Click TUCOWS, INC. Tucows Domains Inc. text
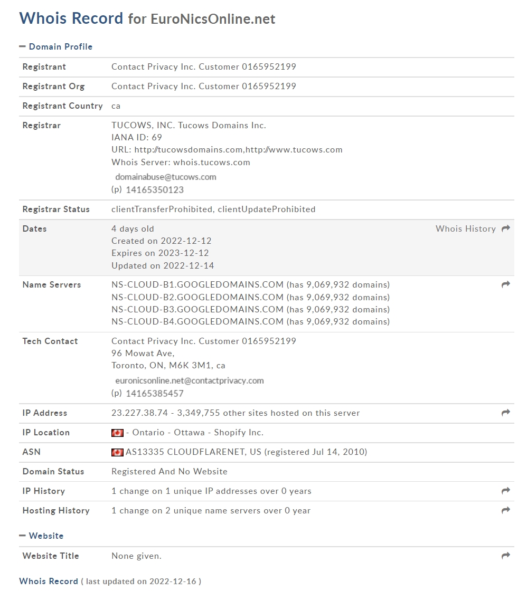This screenshot has height=591, width=527. tap(189, 126)
